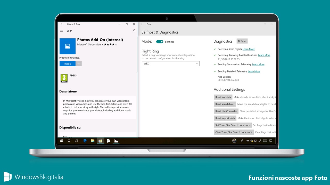Image resolution: width=330 pixels, height=185 pixels.
Task: Click the Refresh diagnostics button
Action: click(242, 41)
